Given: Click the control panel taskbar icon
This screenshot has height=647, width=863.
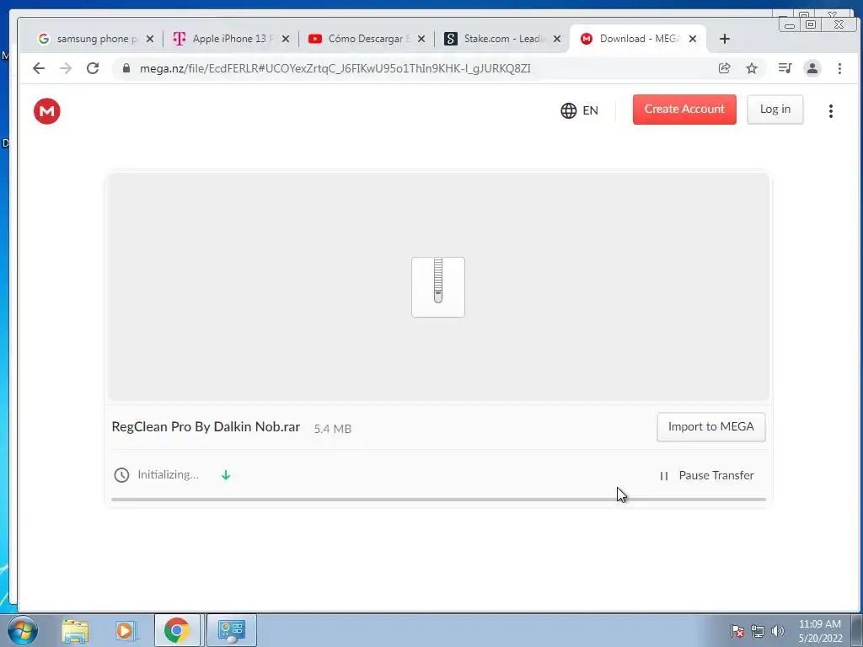Looking at the screenshot, I should [231, 630].
